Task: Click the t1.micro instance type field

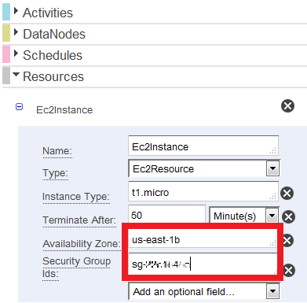Action: point(203,191)
